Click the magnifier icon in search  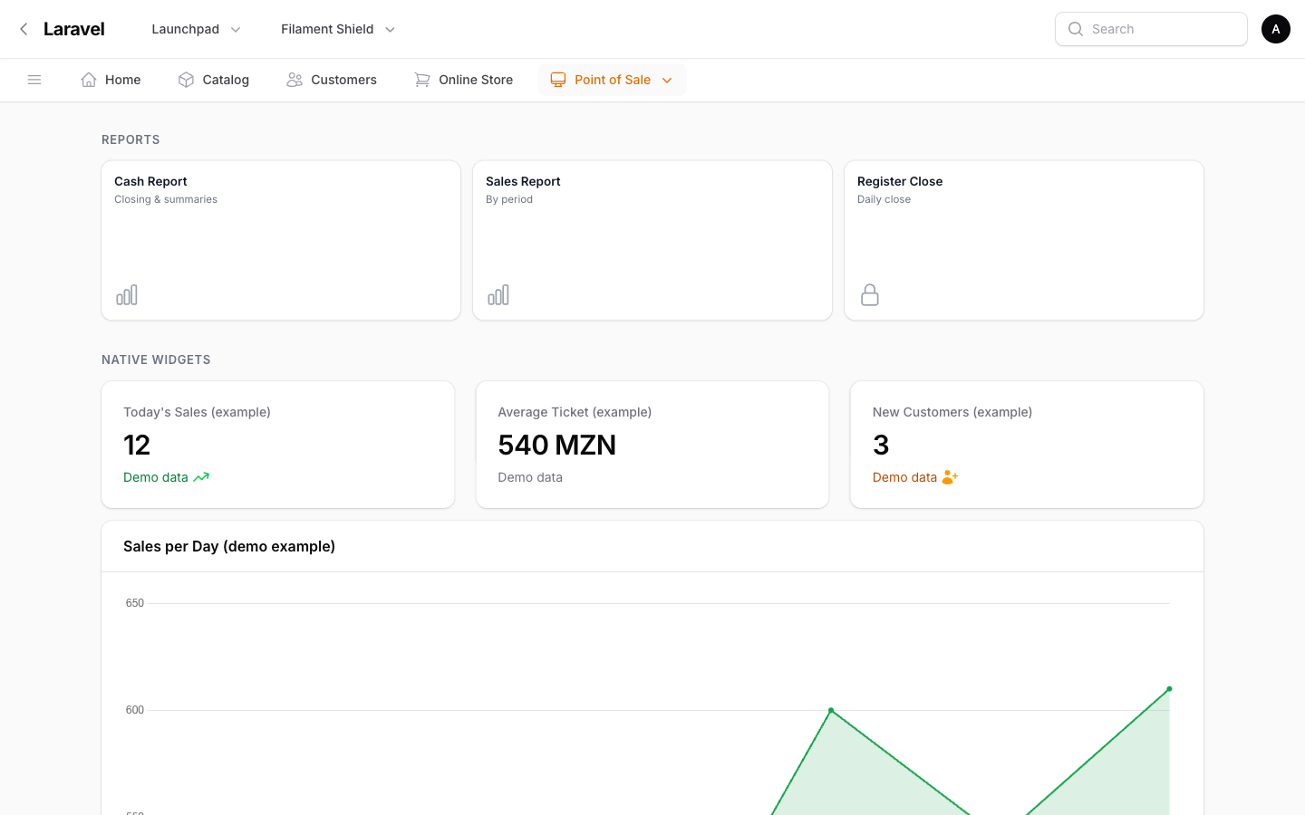tap(1076, 29)
